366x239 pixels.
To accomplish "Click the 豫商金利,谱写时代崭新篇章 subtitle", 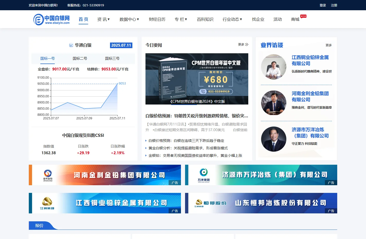I will [312, 108].
